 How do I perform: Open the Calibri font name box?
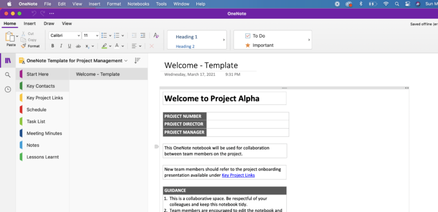click(65, 35)
